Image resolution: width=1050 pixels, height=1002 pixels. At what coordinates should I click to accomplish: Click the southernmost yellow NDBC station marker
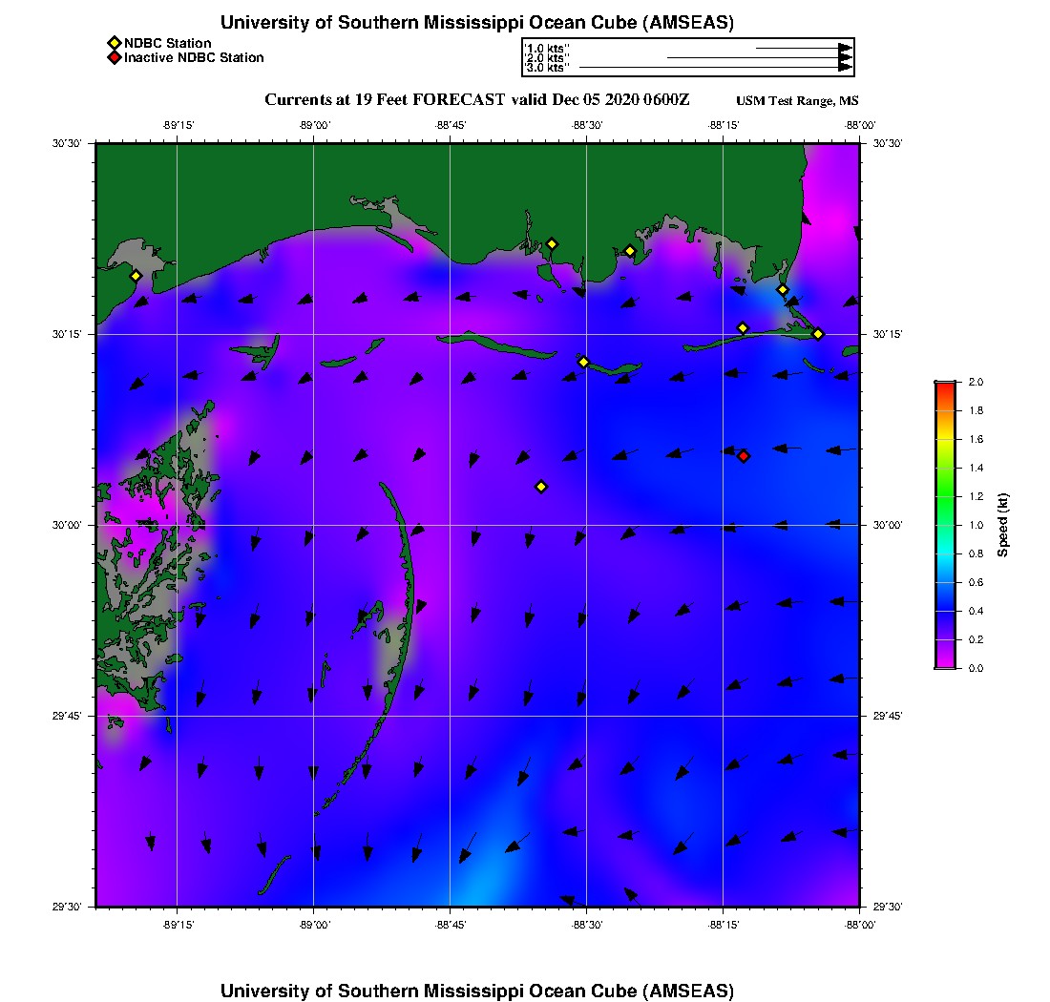pos(541,487)
